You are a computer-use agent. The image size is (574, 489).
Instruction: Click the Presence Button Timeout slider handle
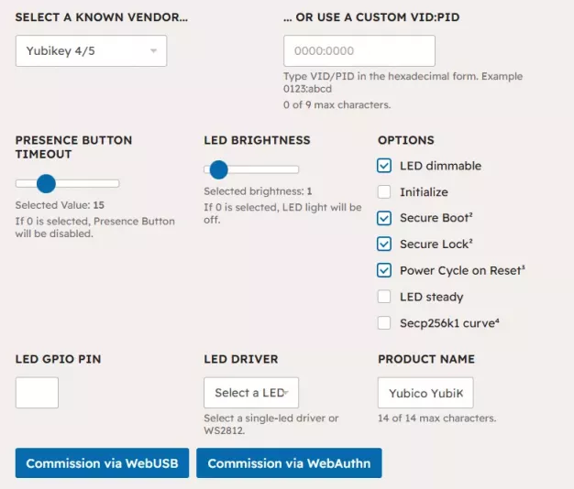pyautogui.click(x=46, y=183)
